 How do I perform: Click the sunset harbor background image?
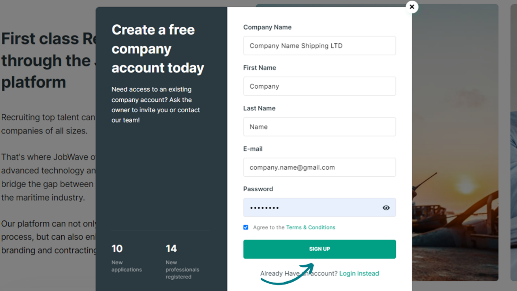[455, 142]
